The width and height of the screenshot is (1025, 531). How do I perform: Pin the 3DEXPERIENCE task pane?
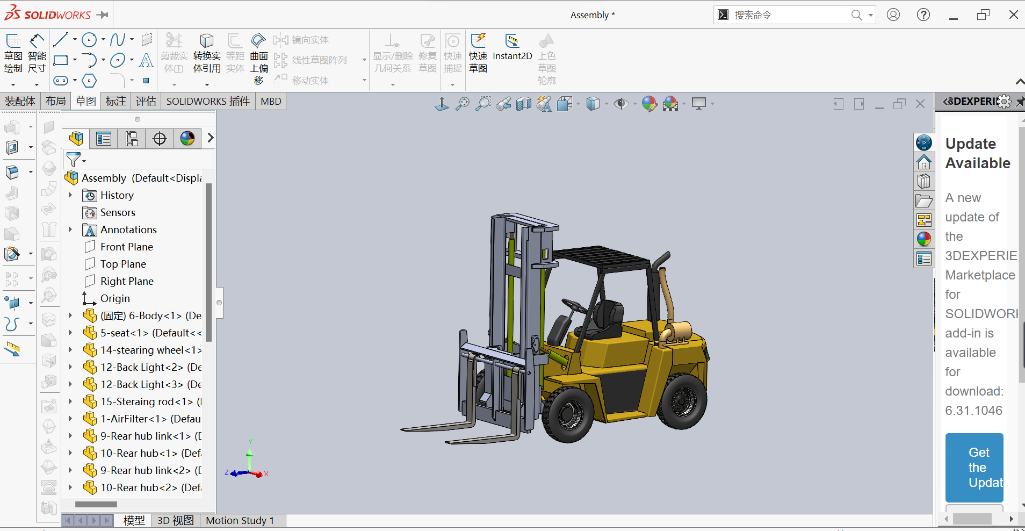point(1020,102)
